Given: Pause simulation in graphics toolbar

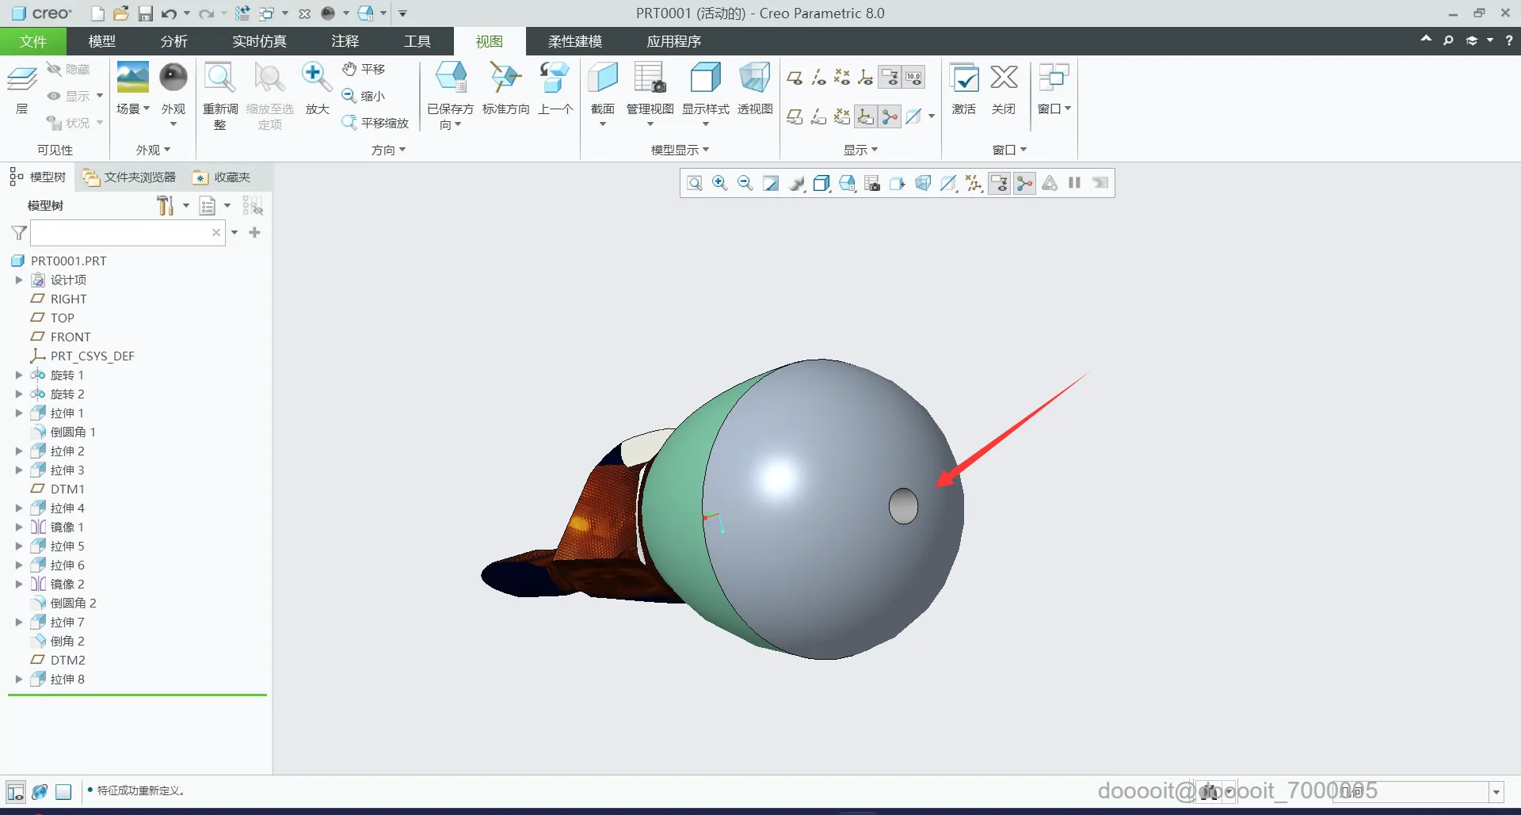Looking at the screenshot, I should (x=1074, y=183).
